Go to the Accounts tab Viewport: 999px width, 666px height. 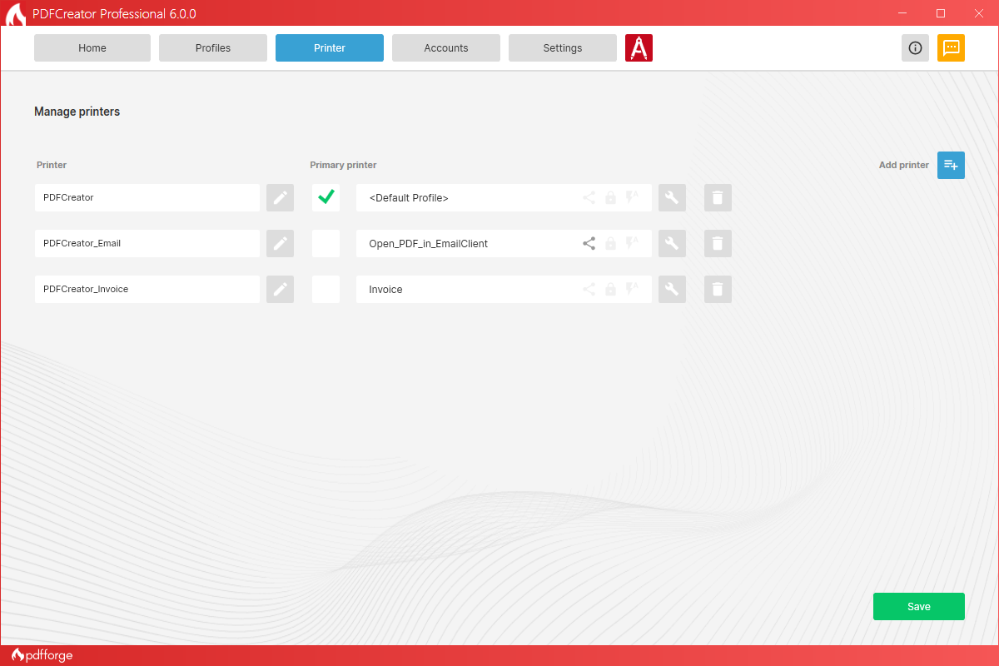click(446, 48)
